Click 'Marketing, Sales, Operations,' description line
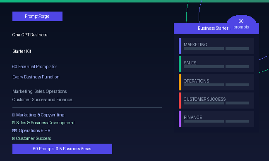The width and height of the screenshot is (269, 161). point(40,91)
